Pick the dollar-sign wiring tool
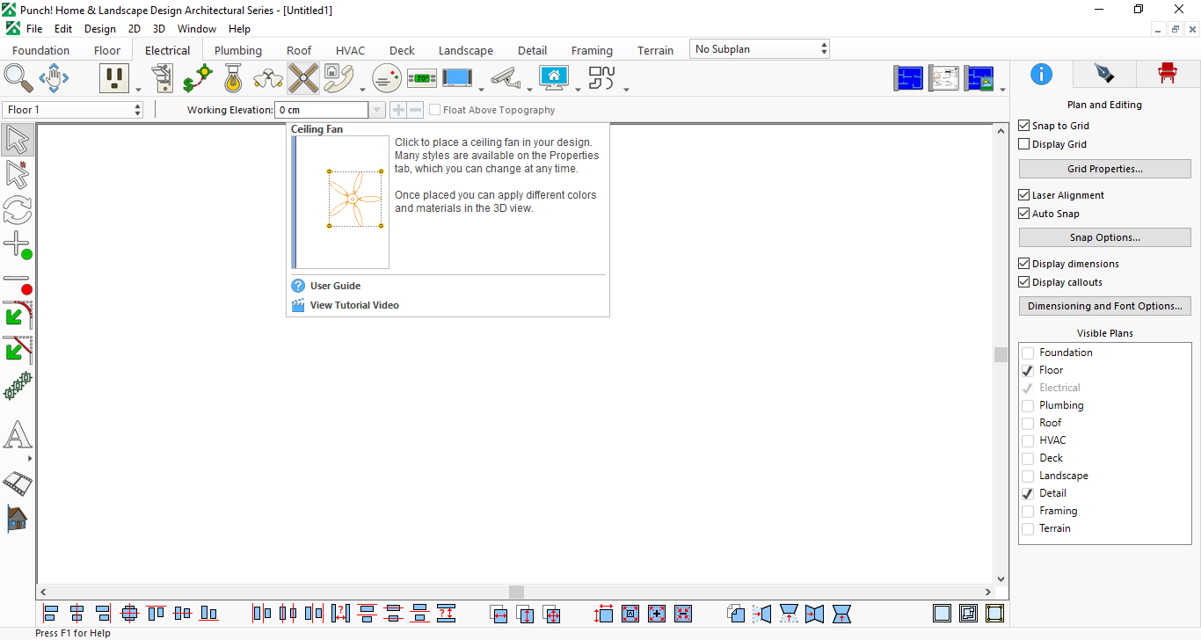1201x640 pixels. [x=198, y=78]
